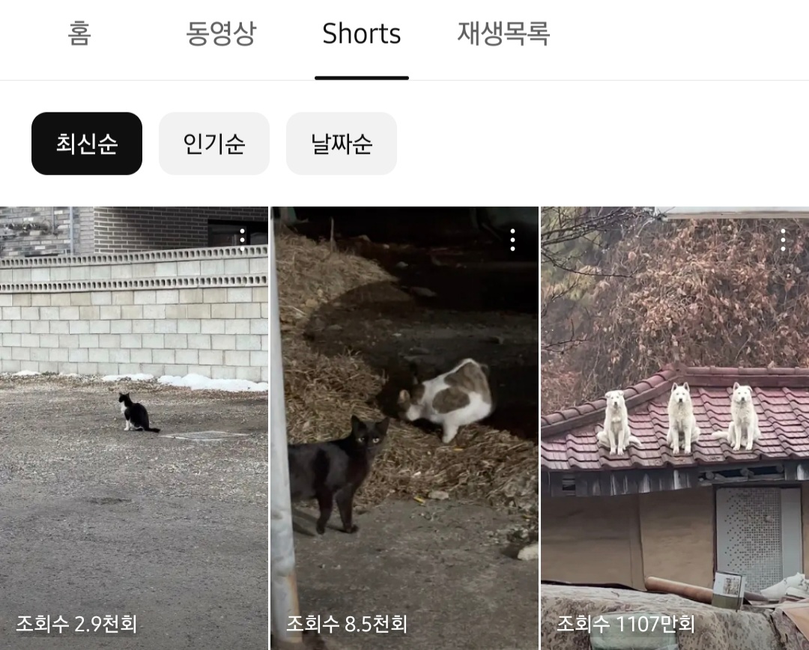The image size is (809, 650).
Task: Tap the black cat staring at the camera
Action: [x=338, y=475]
